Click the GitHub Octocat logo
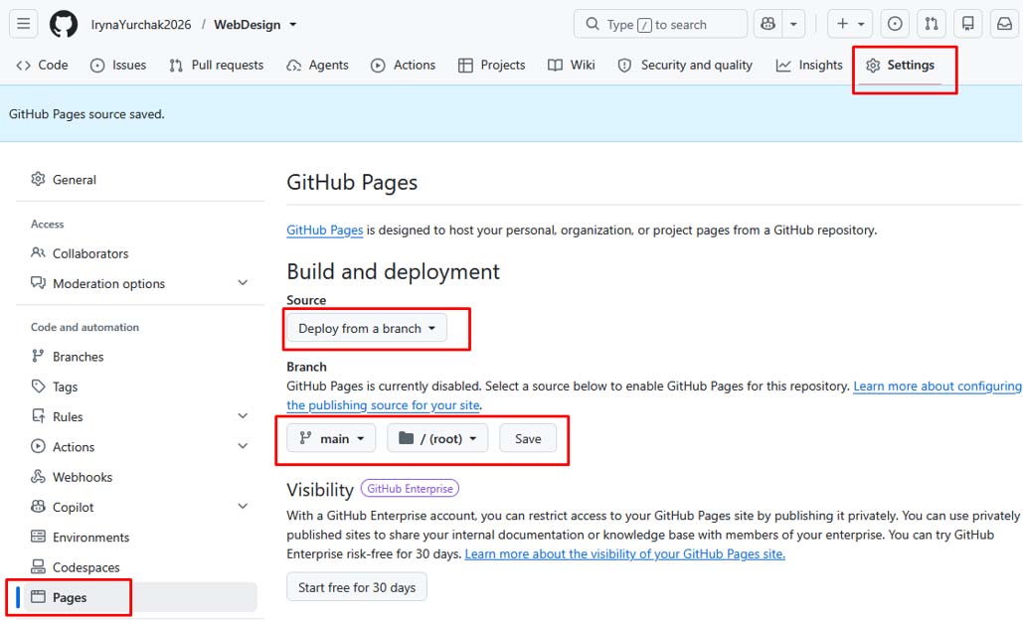 coord(64,24)
